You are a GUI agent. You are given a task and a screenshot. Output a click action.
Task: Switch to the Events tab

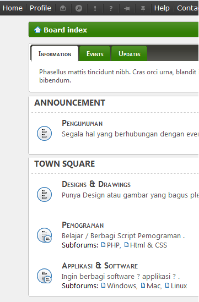tap(95, 54)
